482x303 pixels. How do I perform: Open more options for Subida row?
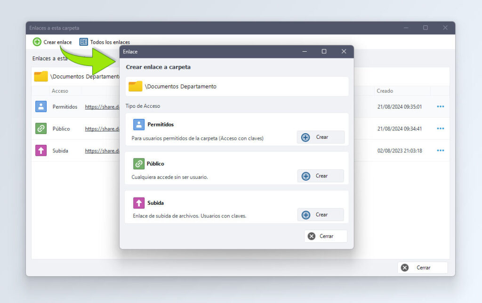click(x=440, y=151)
